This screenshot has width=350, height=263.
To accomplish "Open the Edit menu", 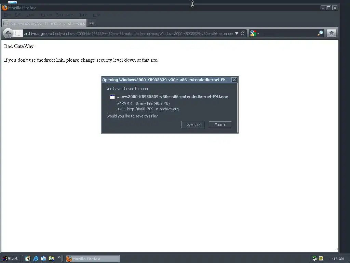I will 18,15.
